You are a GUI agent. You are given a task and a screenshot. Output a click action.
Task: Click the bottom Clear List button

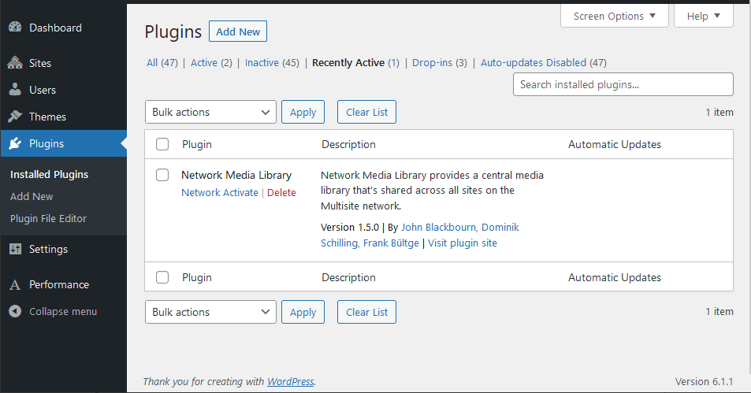(x=367, y=312)
